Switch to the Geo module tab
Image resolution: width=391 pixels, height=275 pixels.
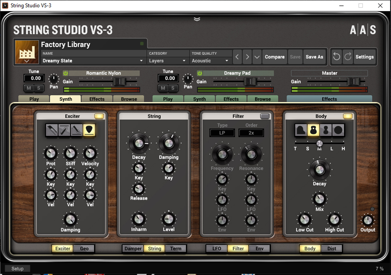(84, 248)
